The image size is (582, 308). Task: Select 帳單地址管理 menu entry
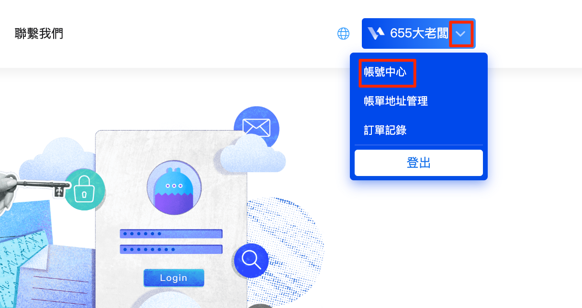(x=396, y=101)
